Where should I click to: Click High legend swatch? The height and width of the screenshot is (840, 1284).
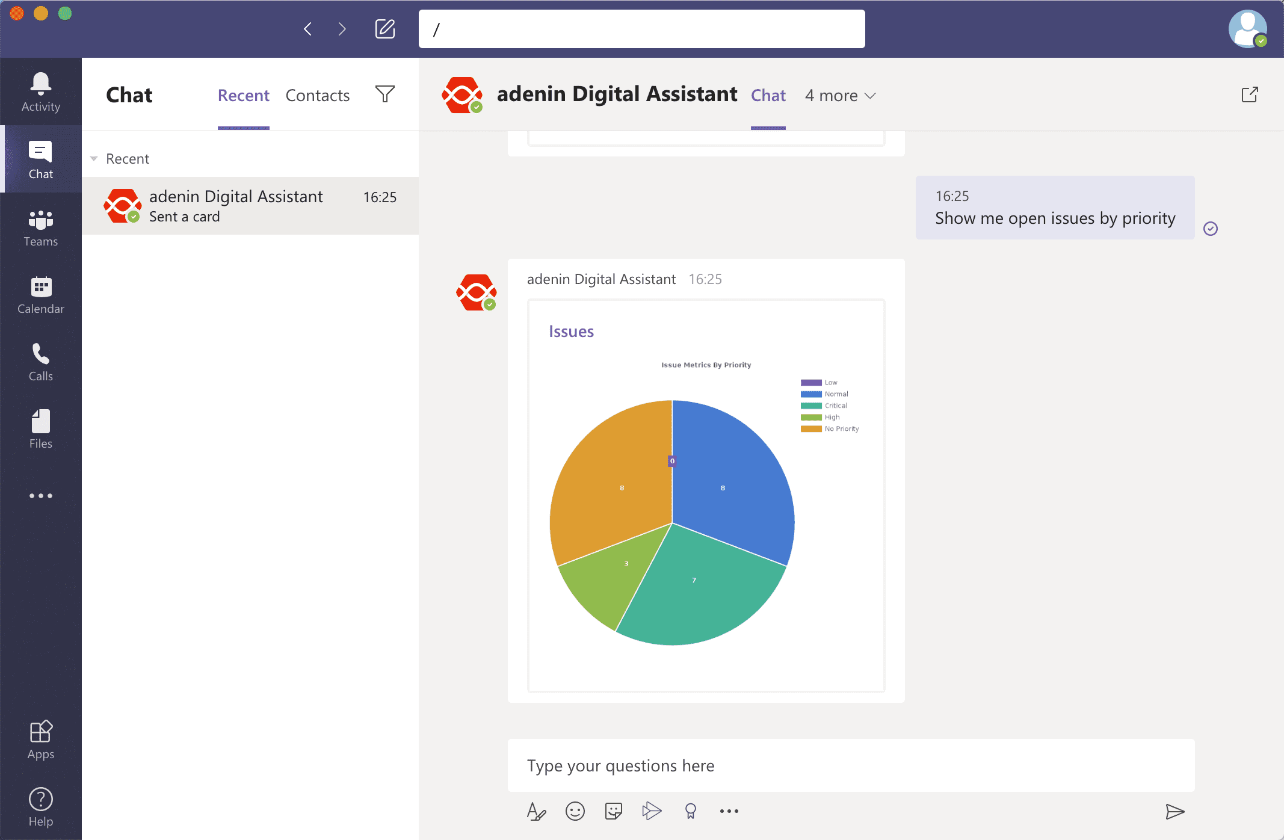(x=811, y=417)
